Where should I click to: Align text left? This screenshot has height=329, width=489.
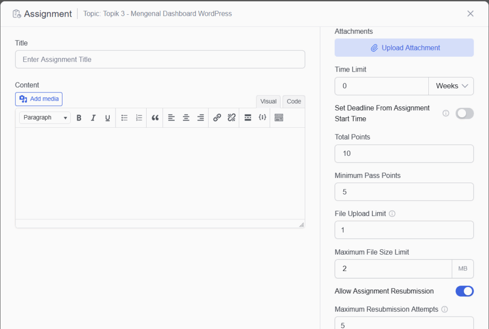click(171, 118)
